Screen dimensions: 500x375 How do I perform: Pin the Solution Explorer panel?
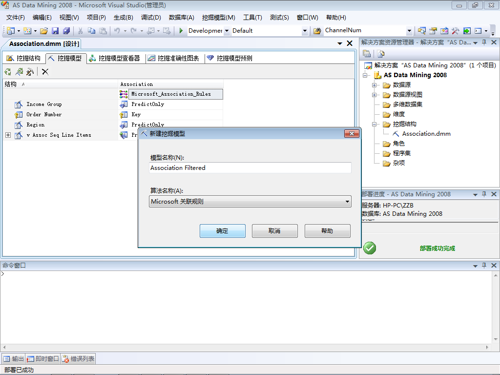pyautogui.click(x=484, y=42)
